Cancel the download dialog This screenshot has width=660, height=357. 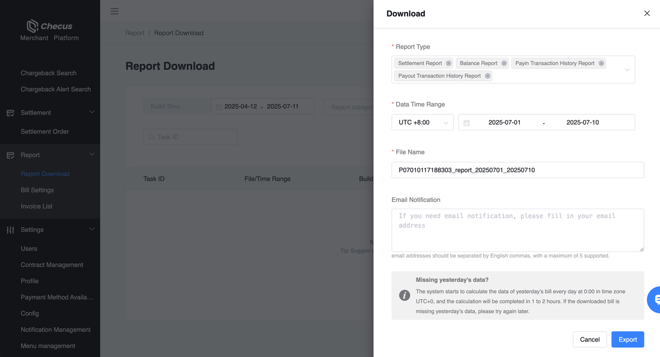point(589,339)
